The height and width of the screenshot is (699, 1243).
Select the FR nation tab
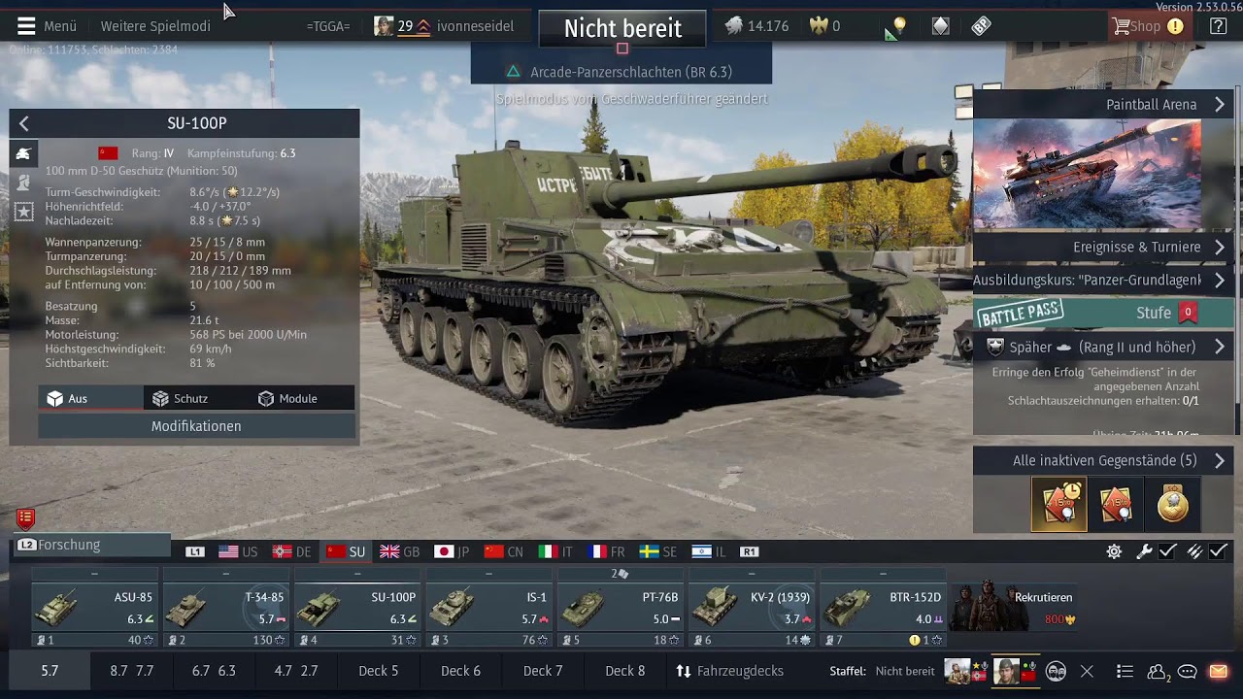click(x=606, y=551)
